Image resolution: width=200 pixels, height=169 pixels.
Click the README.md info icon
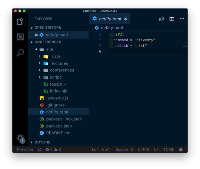coord(41,133)
